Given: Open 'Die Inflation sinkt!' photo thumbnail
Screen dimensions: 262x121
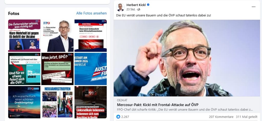Looking at the screenshot, I should (24, 69).
